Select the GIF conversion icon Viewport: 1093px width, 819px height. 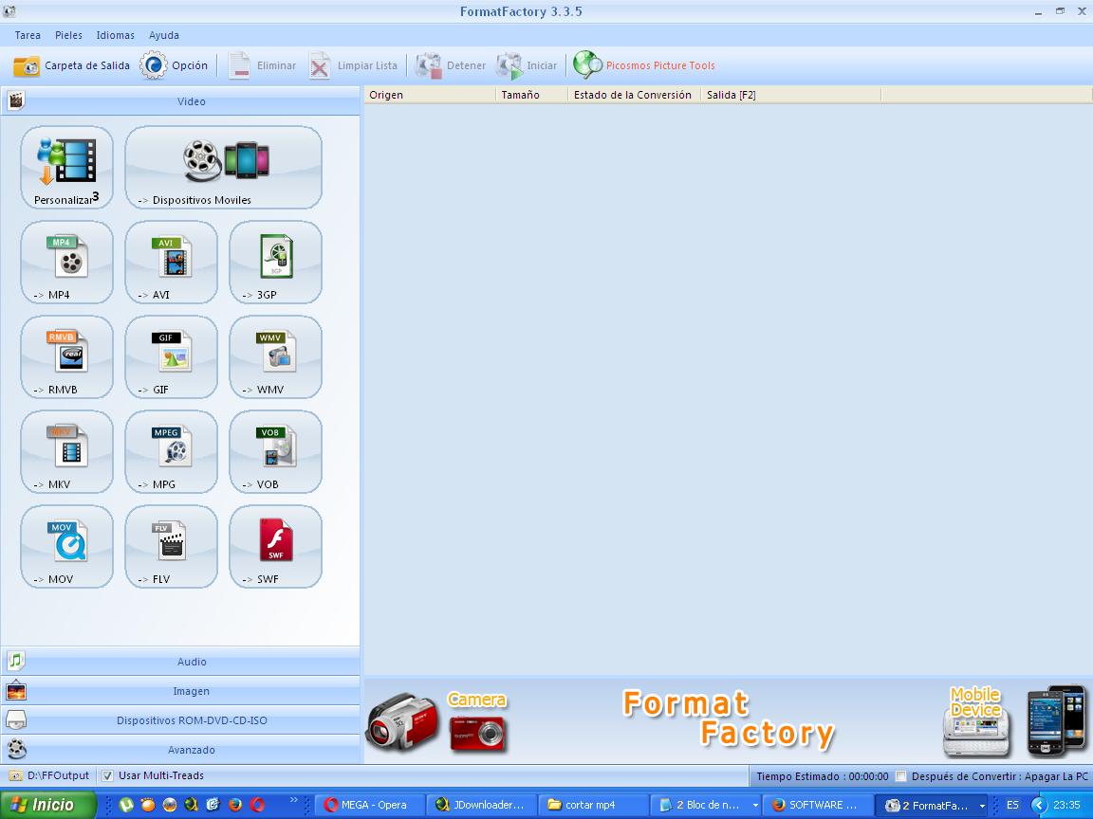point(172,356)
